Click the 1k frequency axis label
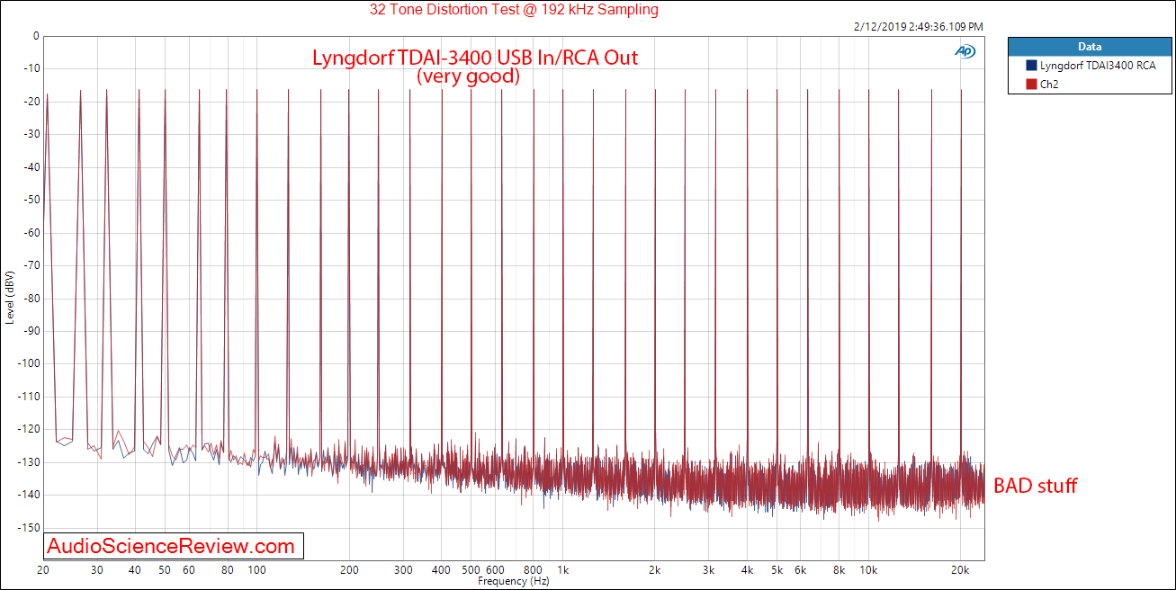Screen dimensions: 1176x590 pos(562,570)
